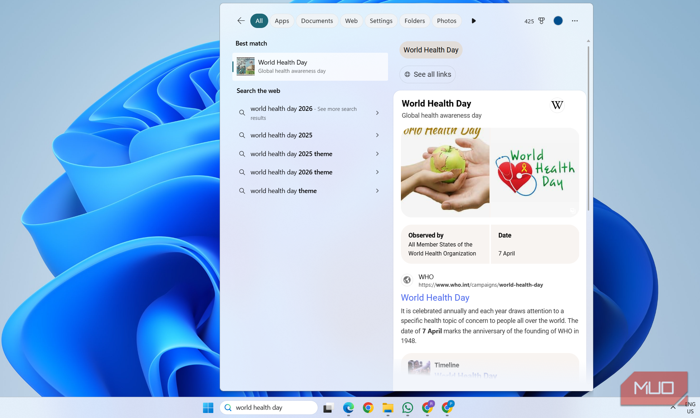
Task: Select suggestion world health day 2025
Action: pyautogui.click(x=282, y=135)
